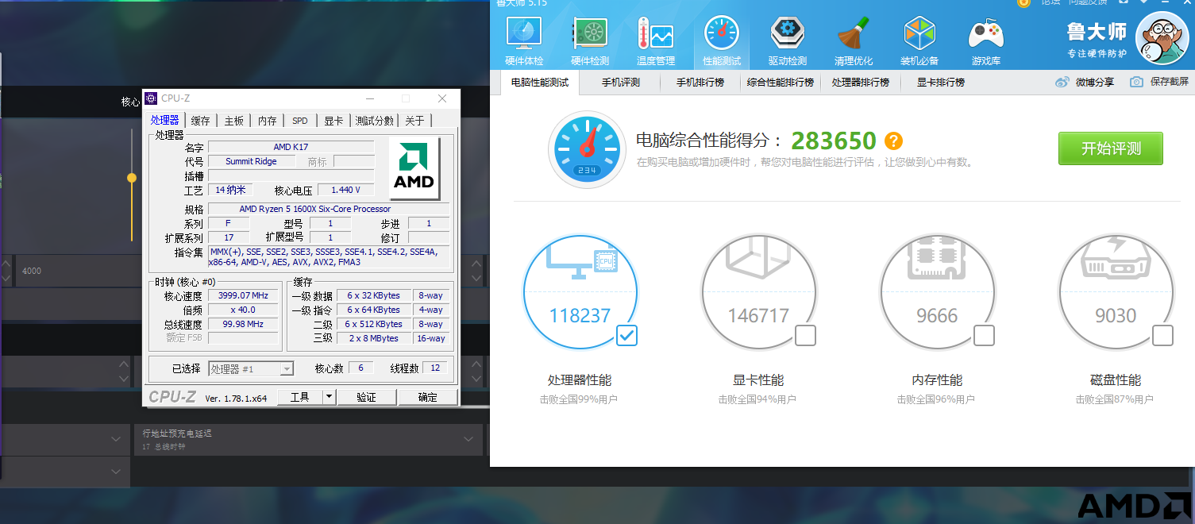Viewport: 1195px width, 524px height.
Task: Click the yellow slider handle in Ryzen Master
Action: [x=132, y=178]
